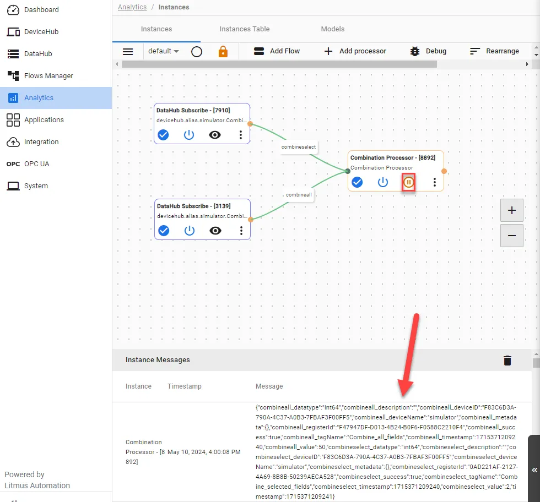Toggle power on DataHub Subscribe [7910]
The height and width of the screenshot is (502, 540).
(188, 135)
